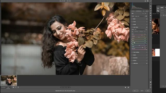Viewport: 166px width, 93px height.
Task: Expand the Detail panel
Action: pos(132,24)
